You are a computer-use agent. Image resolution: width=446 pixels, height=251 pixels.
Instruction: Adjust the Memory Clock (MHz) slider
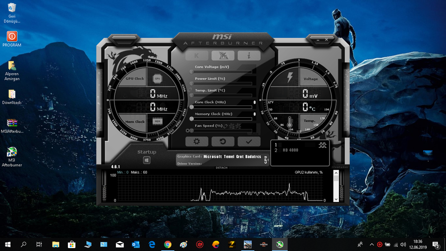(x=222, y=119)
